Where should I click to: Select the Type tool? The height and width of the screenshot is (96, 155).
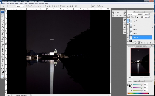(2, 51)
